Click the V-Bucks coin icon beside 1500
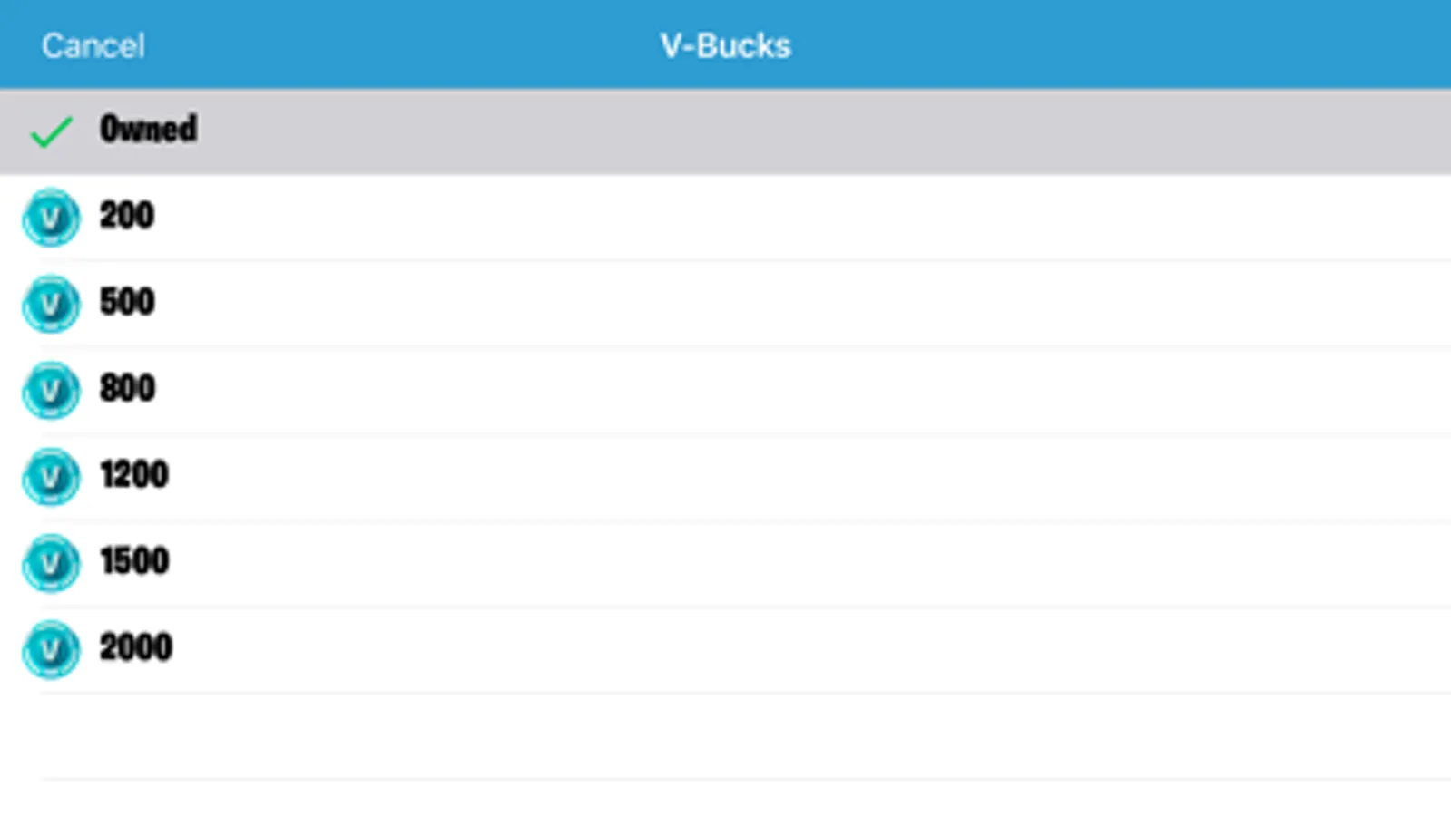Screen dimensions: 1451x816 click(x=51, y=562)
